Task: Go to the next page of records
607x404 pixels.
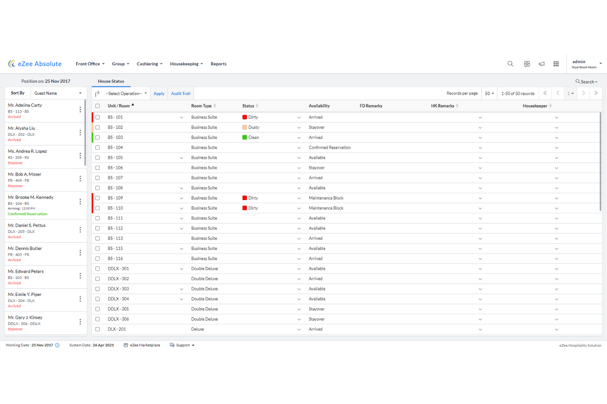Action: [x=583, y=93]
